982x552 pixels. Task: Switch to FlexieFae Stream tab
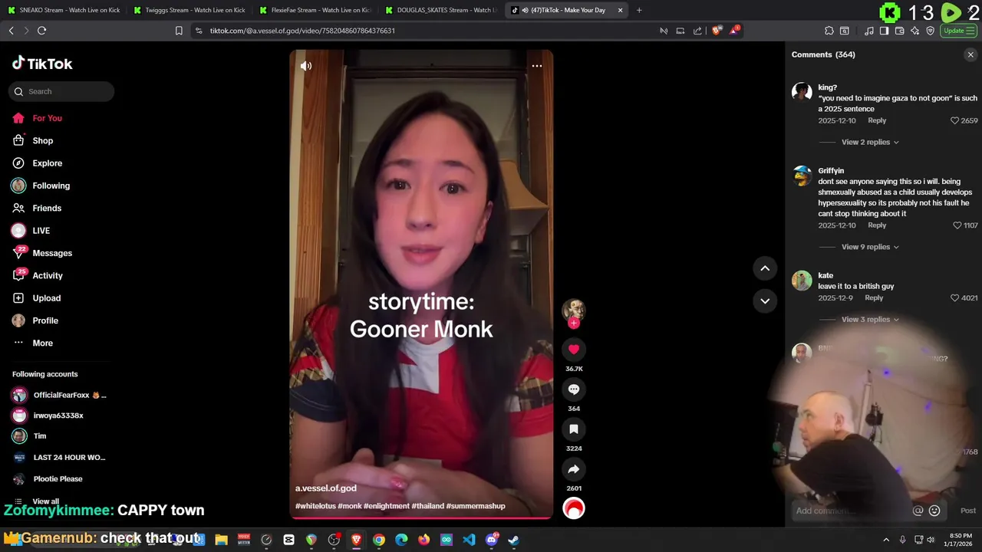coord(315,10)
